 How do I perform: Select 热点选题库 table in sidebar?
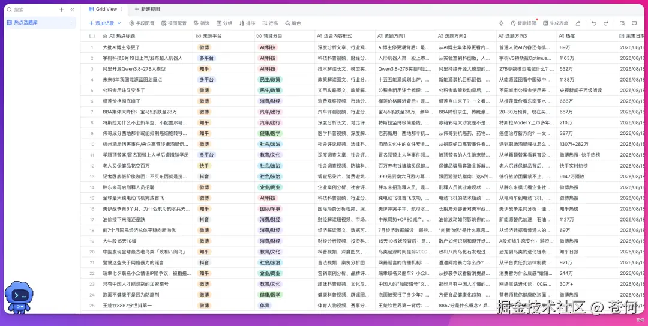pyautogui.click(x=40, y=23)
